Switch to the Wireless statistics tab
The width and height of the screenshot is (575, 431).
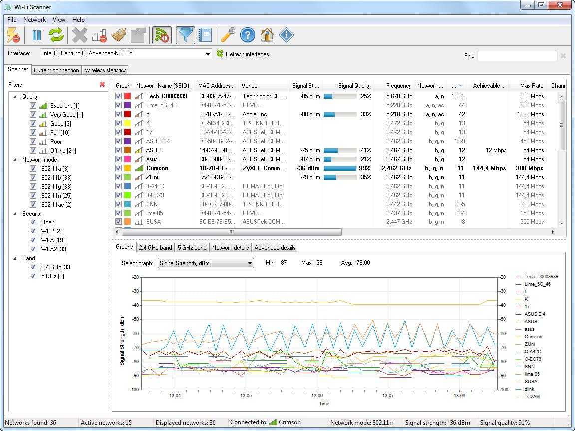105,70
